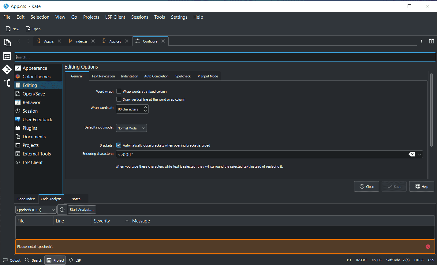Select Plugins settings category

coord(38,128)
